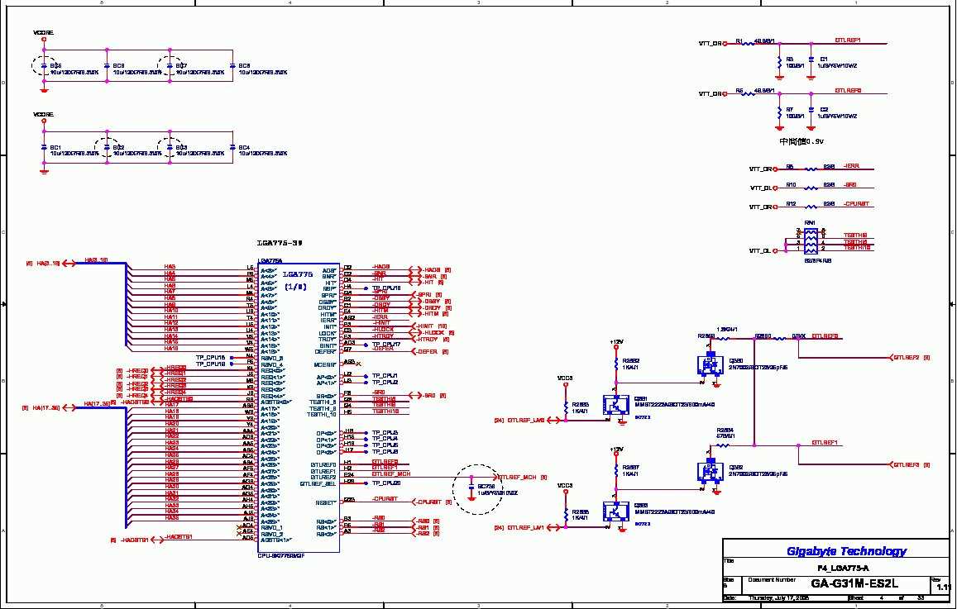Select the -BR0 [8] port by BR0 pin

coord(428,396)
